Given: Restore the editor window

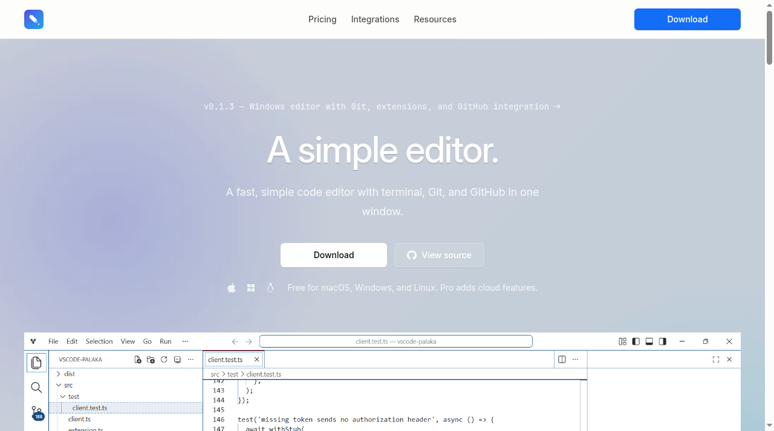Looking at the screenshot, I should (x=706, y=342).
